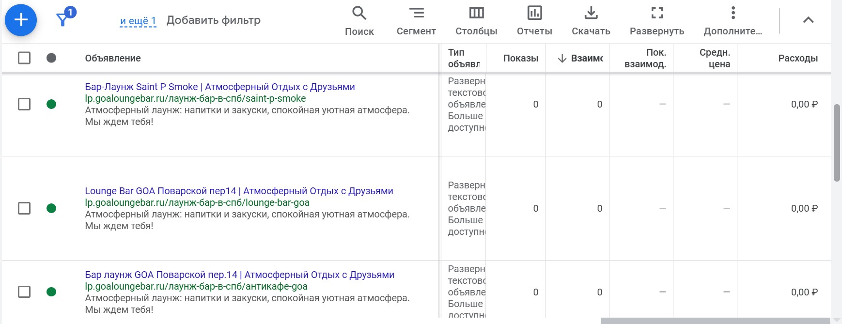Click the Развернуть fullscreen tool
This screenshot has height=324, width=842.
(657, 21)
